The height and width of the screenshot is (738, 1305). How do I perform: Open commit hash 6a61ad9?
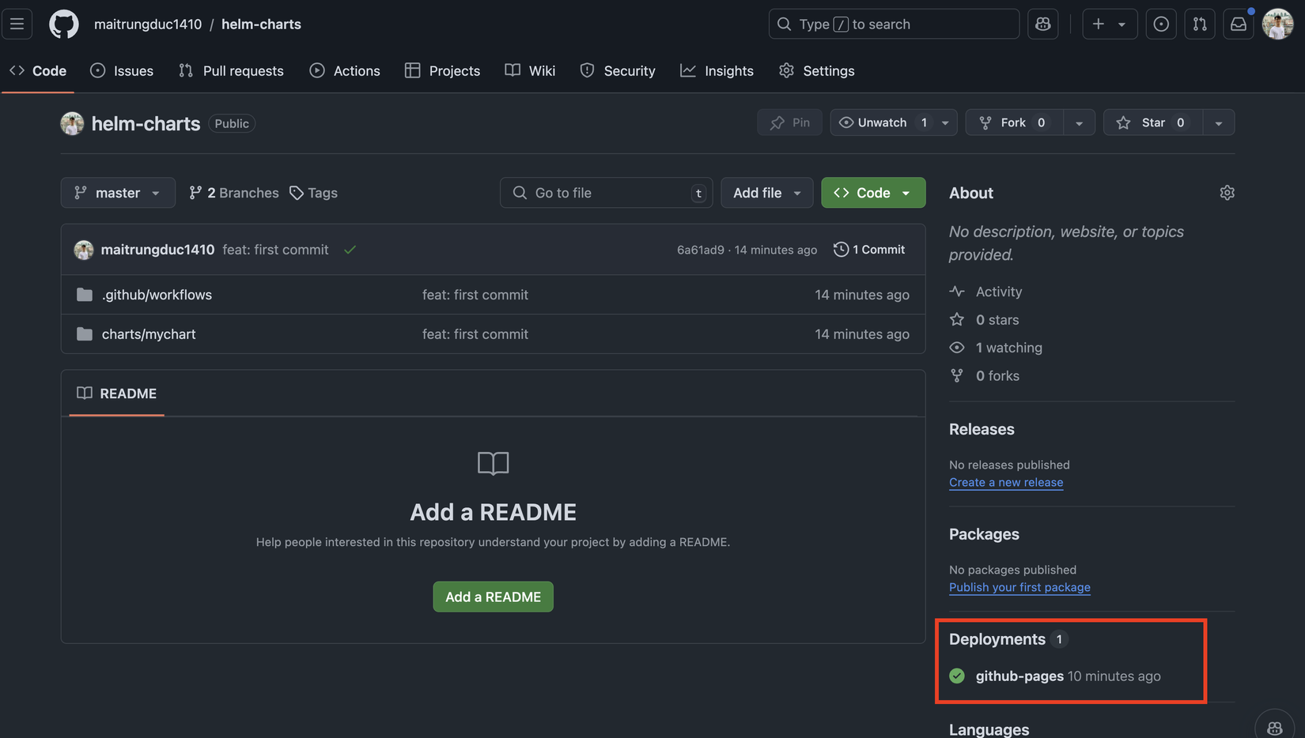coord(700,250)
